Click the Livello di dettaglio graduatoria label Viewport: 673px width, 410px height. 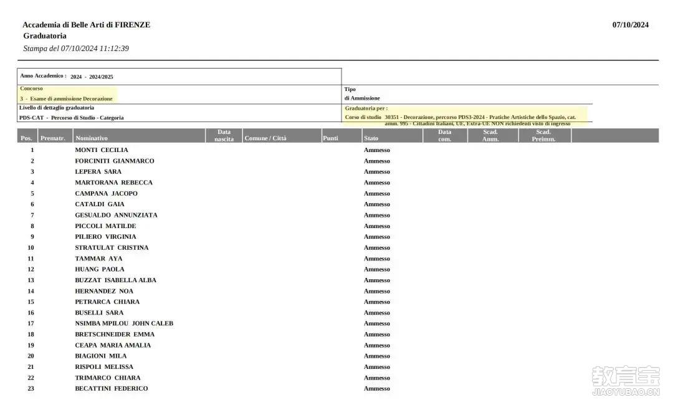(x=56, y=108)
